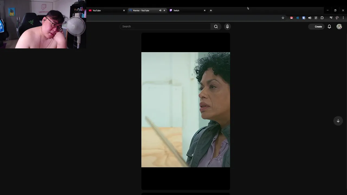
Task: Open the YouTube account avatar menu
Action: pos(339,27)
